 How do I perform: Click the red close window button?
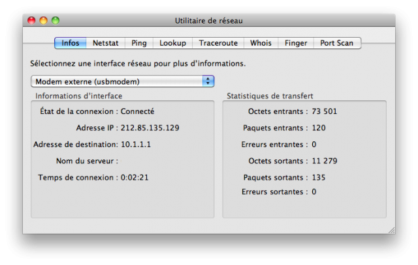click(31, 20)
